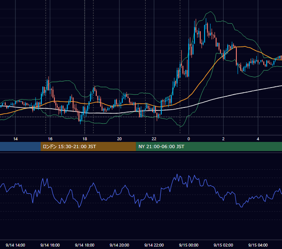Click the '9/15 02:00' time label
Viewport: 282px width, 249px height.
(223, 245)
